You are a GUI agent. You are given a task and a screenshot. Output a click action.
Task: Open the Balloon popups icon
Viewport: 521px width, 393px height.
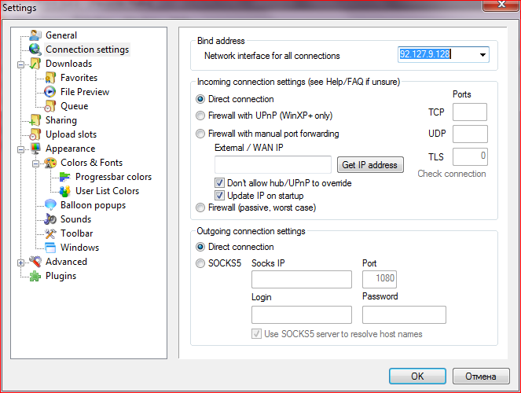point(50,205)
